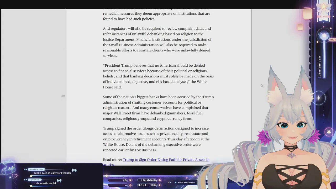
Task: Click the icon next to the OrisMado label
Action: [160, 180]
